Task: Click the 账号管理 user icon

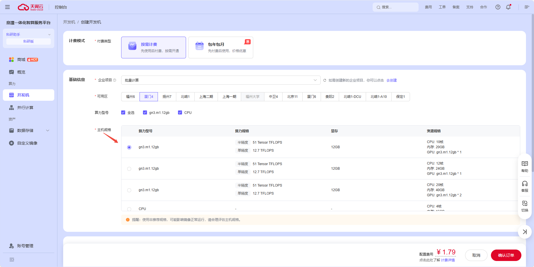Action: (x=11, y=246)
